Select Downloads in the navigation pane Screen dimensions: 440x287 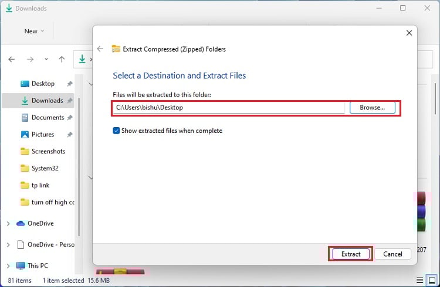pos(38,100)
